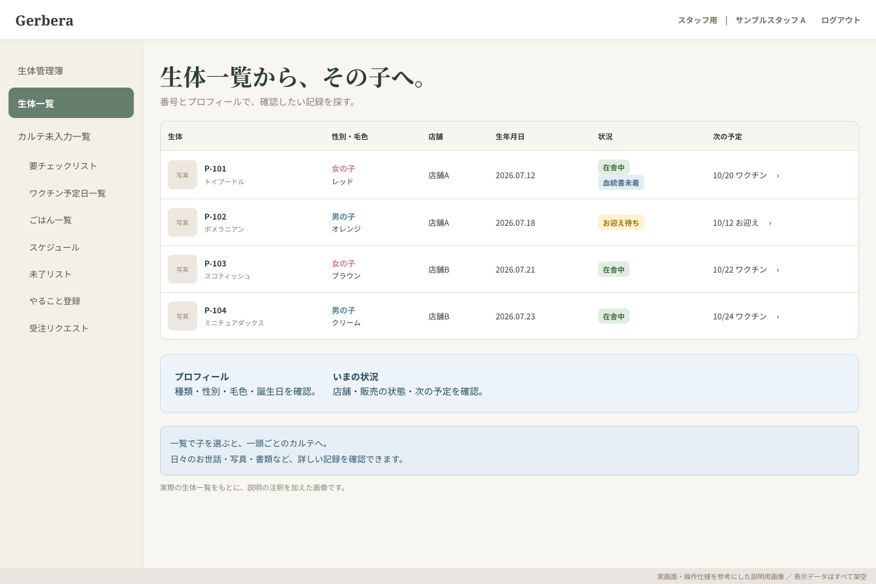This screenshot has height=584, width=876.
Task: Click breed text ミニチュアダックス
Action: pyautogui.click(x=234, y=323)
